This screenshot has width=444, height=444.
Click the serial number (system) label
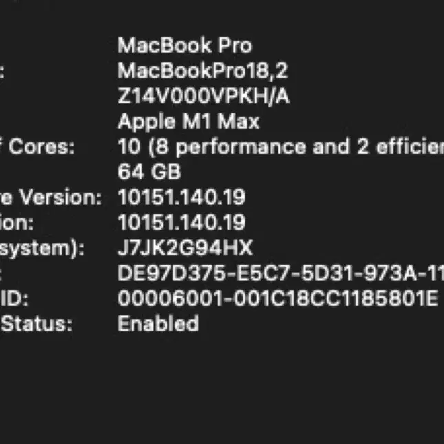tap(42, 249)
